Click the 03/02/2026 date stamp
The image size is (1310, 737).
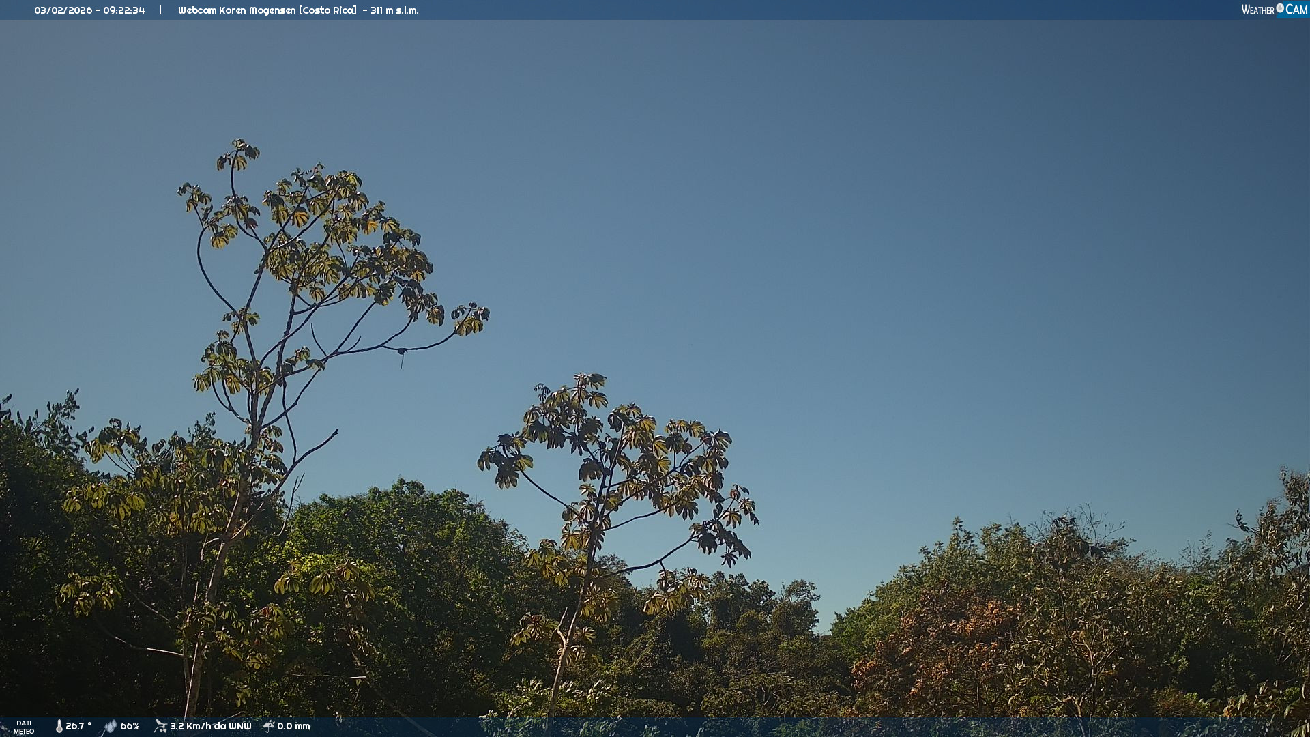(x=63, y=10)
